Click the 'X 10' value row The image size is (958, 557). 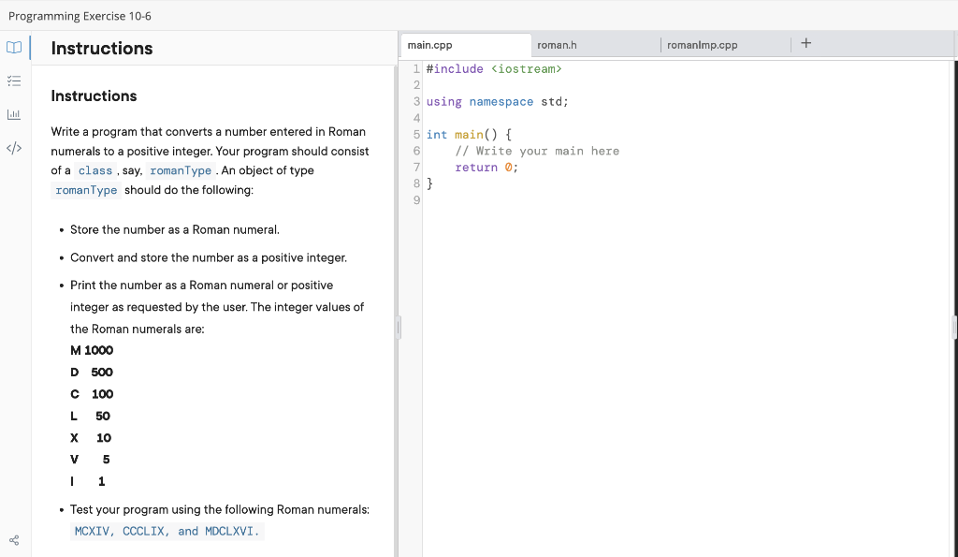coord(91,438)
